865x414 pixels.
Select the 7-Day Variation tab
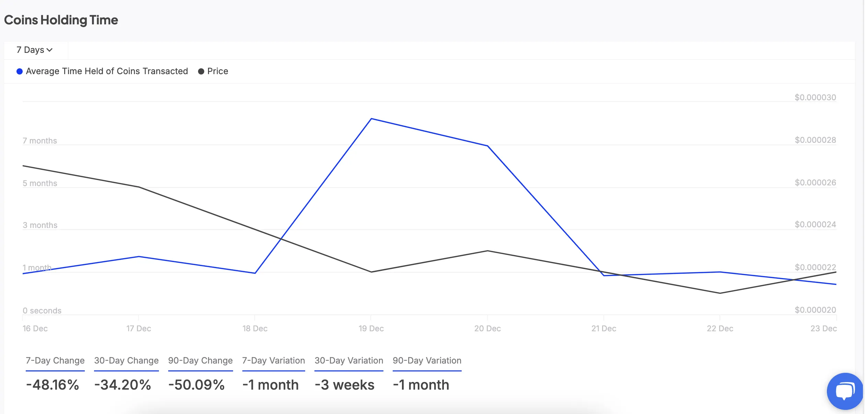[274, 361]
